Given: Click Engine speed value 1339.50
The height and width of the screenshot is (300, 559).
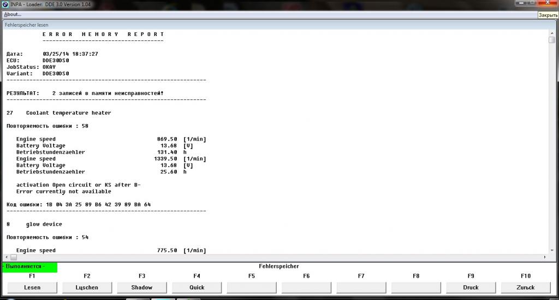Looking at the screenshot, I should tap(165, 158).
